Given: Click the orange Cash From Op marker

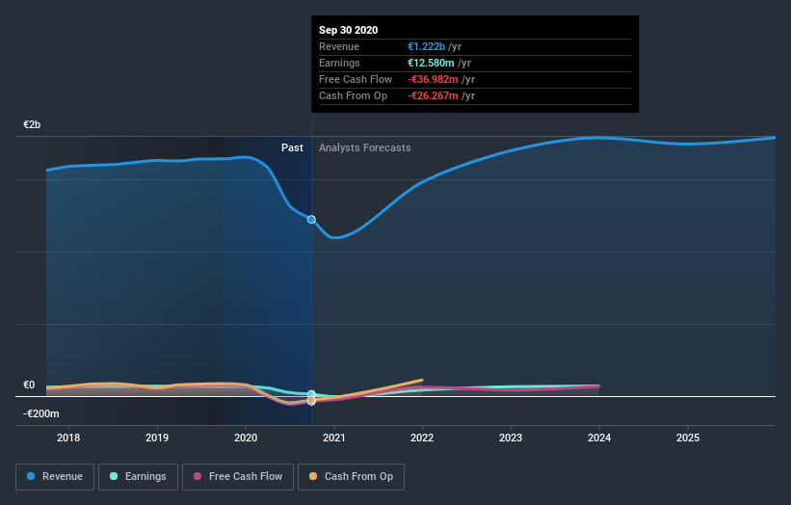Looking at the screenshot, I should [x=311, y=400].
